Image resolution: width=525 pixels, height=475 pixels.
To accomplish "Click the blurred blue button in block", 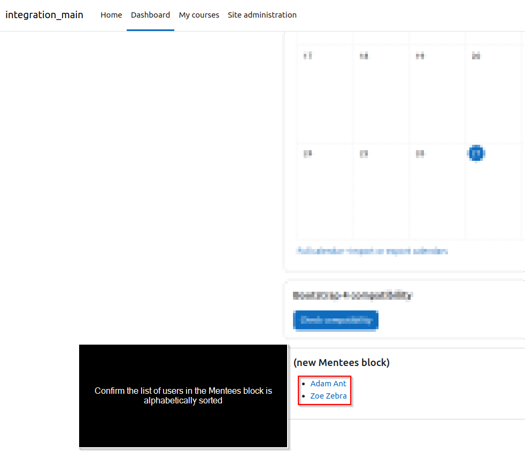I will click(x=336, y=321).
